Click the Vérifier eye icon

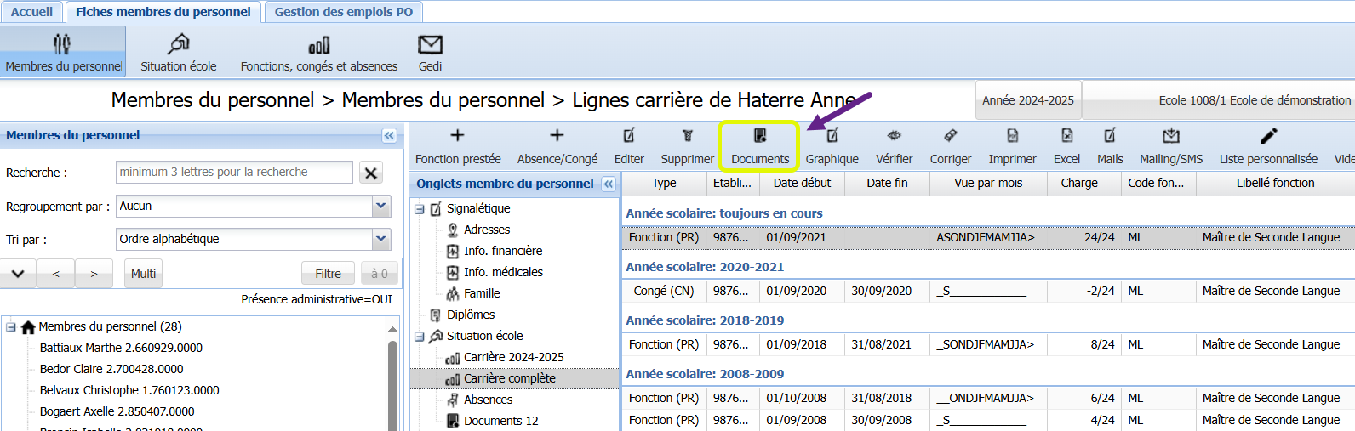pos(894,136)
